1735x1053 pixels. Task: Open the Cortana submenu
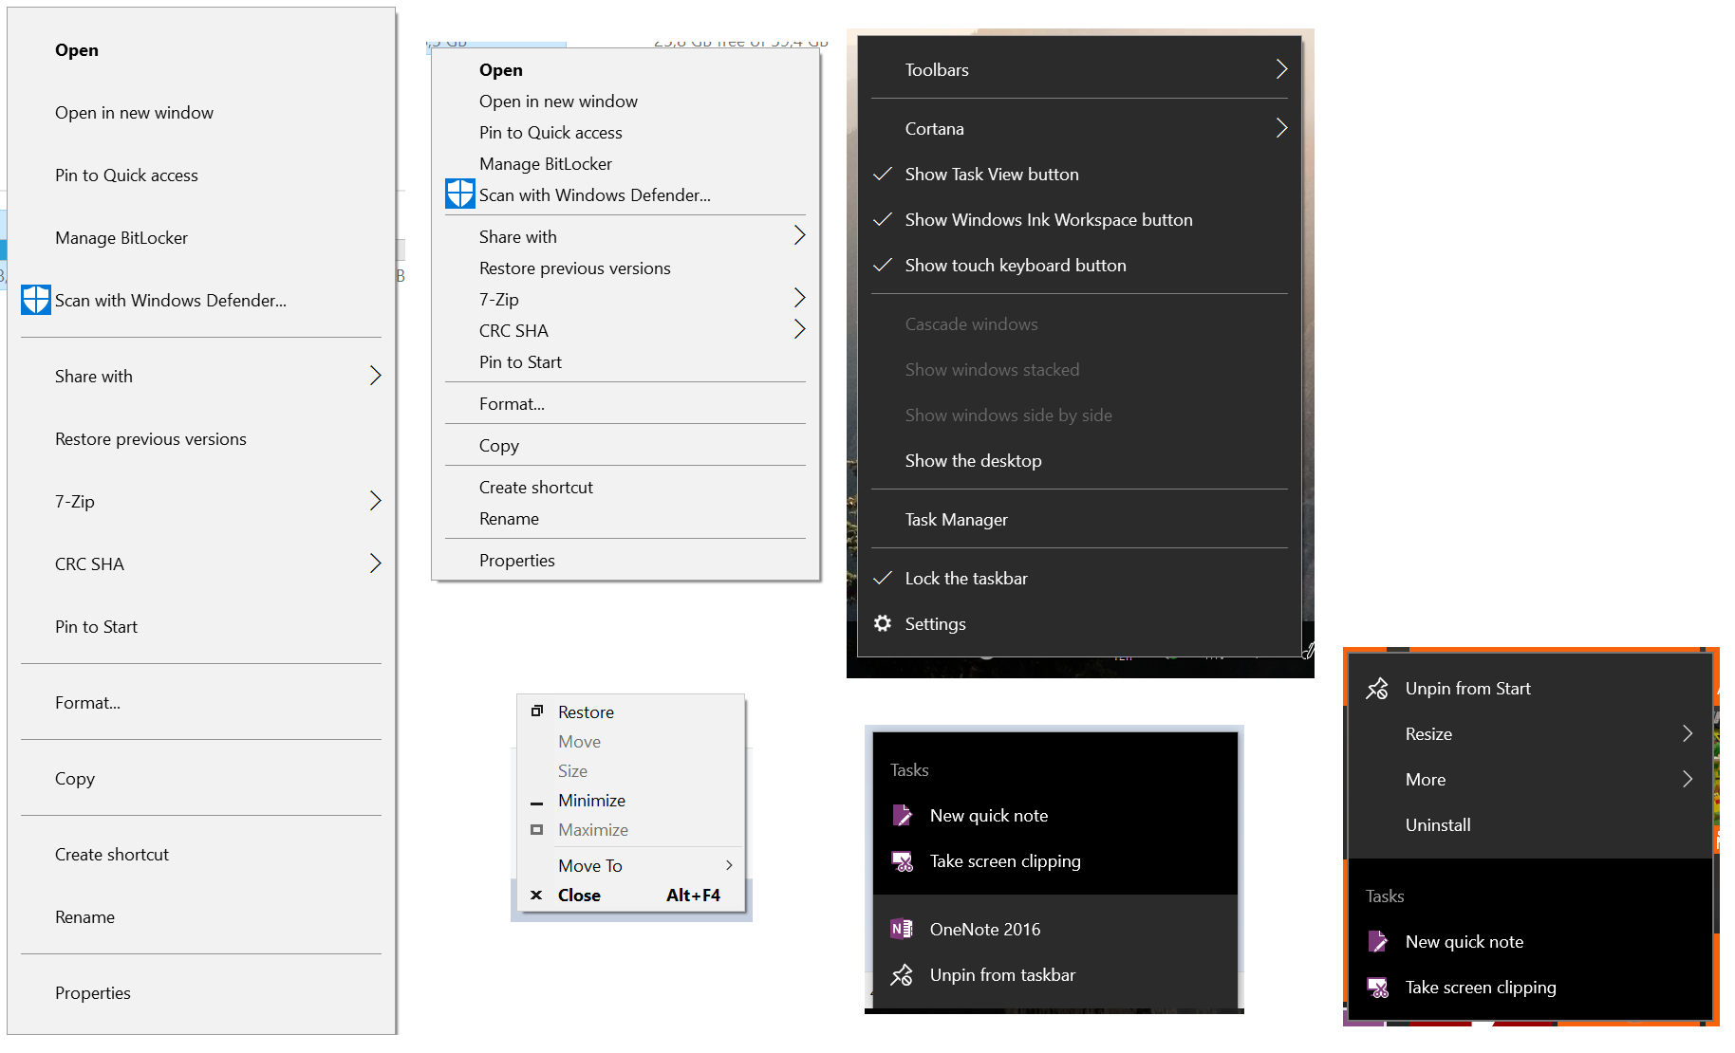1079,129
